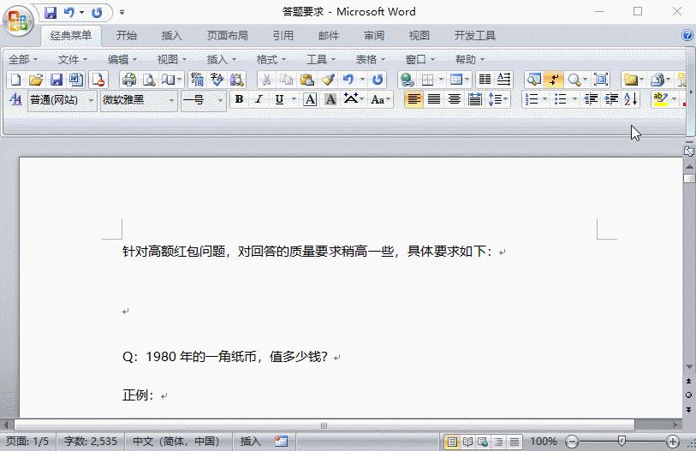Open a file with the folder icon

click(x=35, y=80)
